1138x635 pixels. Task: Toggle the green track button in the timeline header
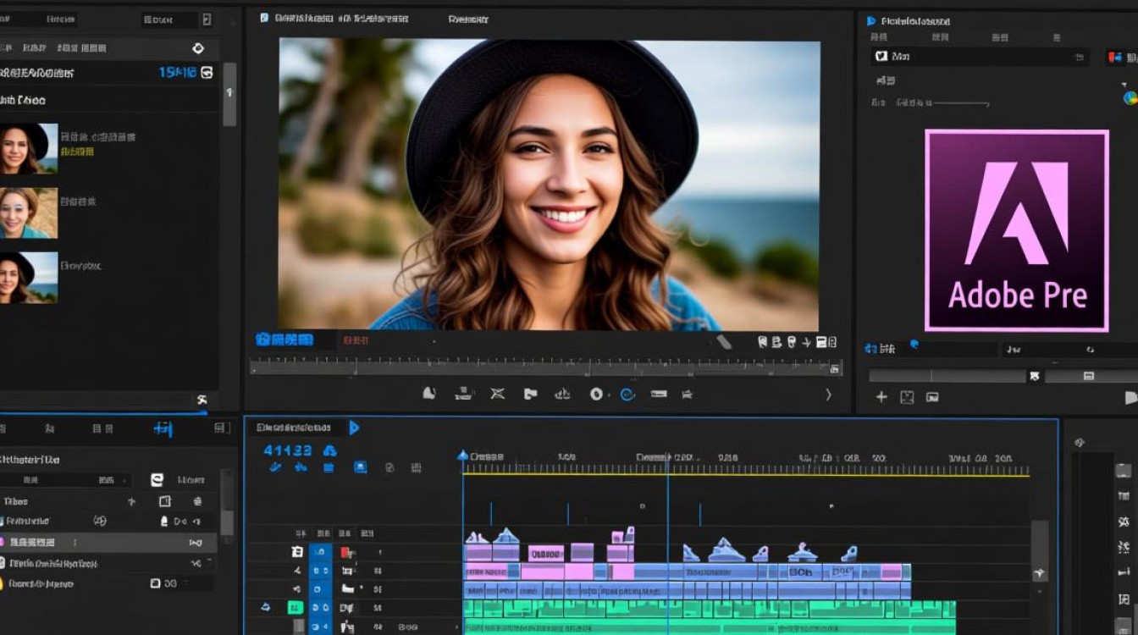[295, 607]
